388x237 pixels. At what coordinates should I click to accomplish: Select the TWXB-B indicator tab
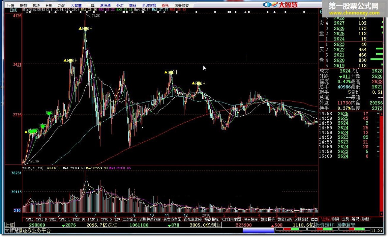(x=41, y=219)
